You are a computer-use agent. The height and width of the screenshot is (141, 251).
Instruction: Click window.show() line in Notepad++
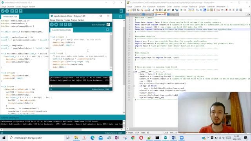pos(147,93)
